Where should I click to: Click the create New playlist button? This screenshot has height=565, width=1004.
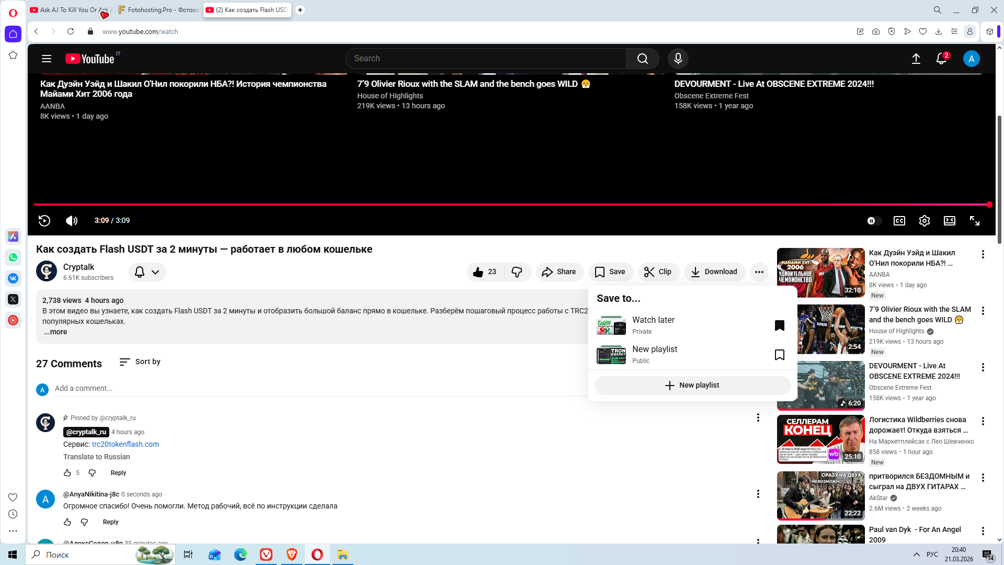(692, 386)
